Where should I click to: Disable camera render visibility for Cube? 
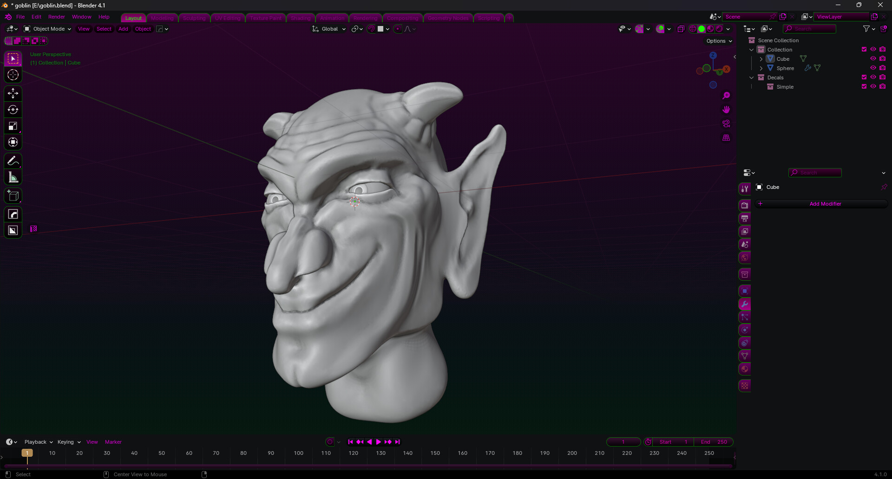882,58
